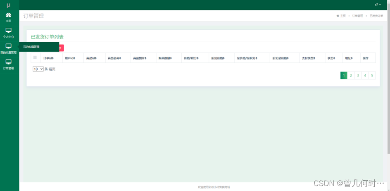Go to pagination page 3
The height and width of the screenshot is (191, 390).
[358, 76]
